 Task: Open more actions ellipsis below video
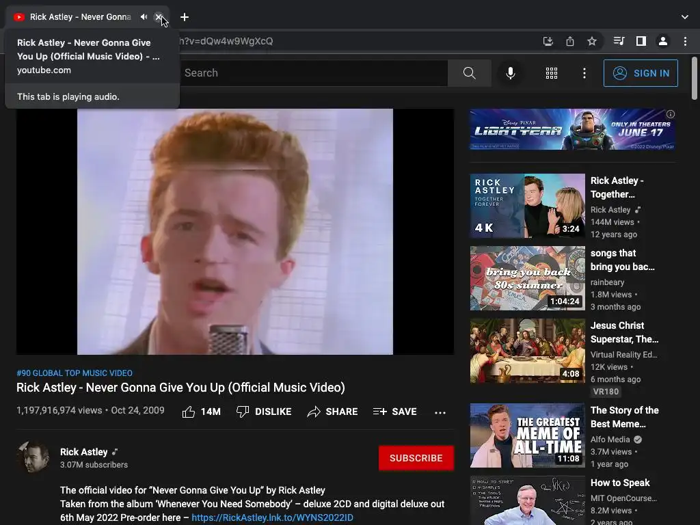(x=440, y=412)
